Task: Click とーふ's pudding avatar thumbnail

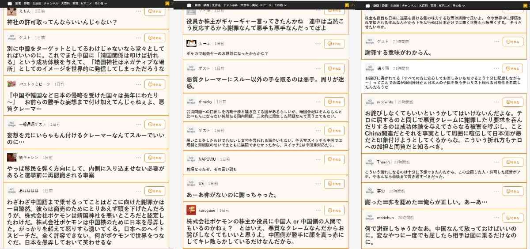Action: 191,44
